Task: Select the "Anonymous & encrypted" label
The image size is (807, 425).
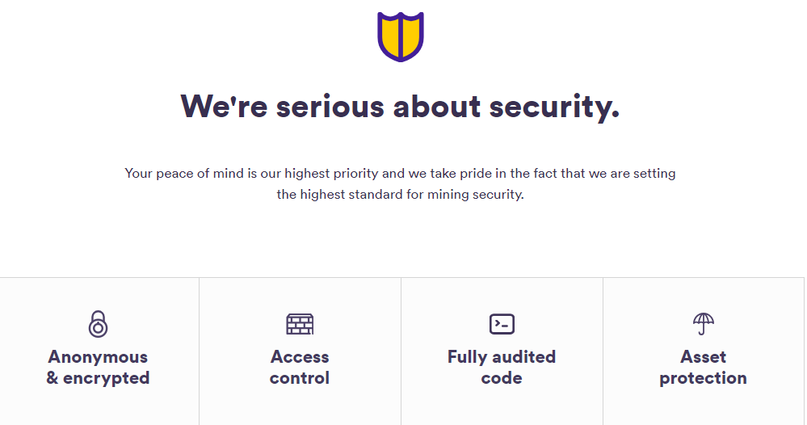Action: (98, 368)
